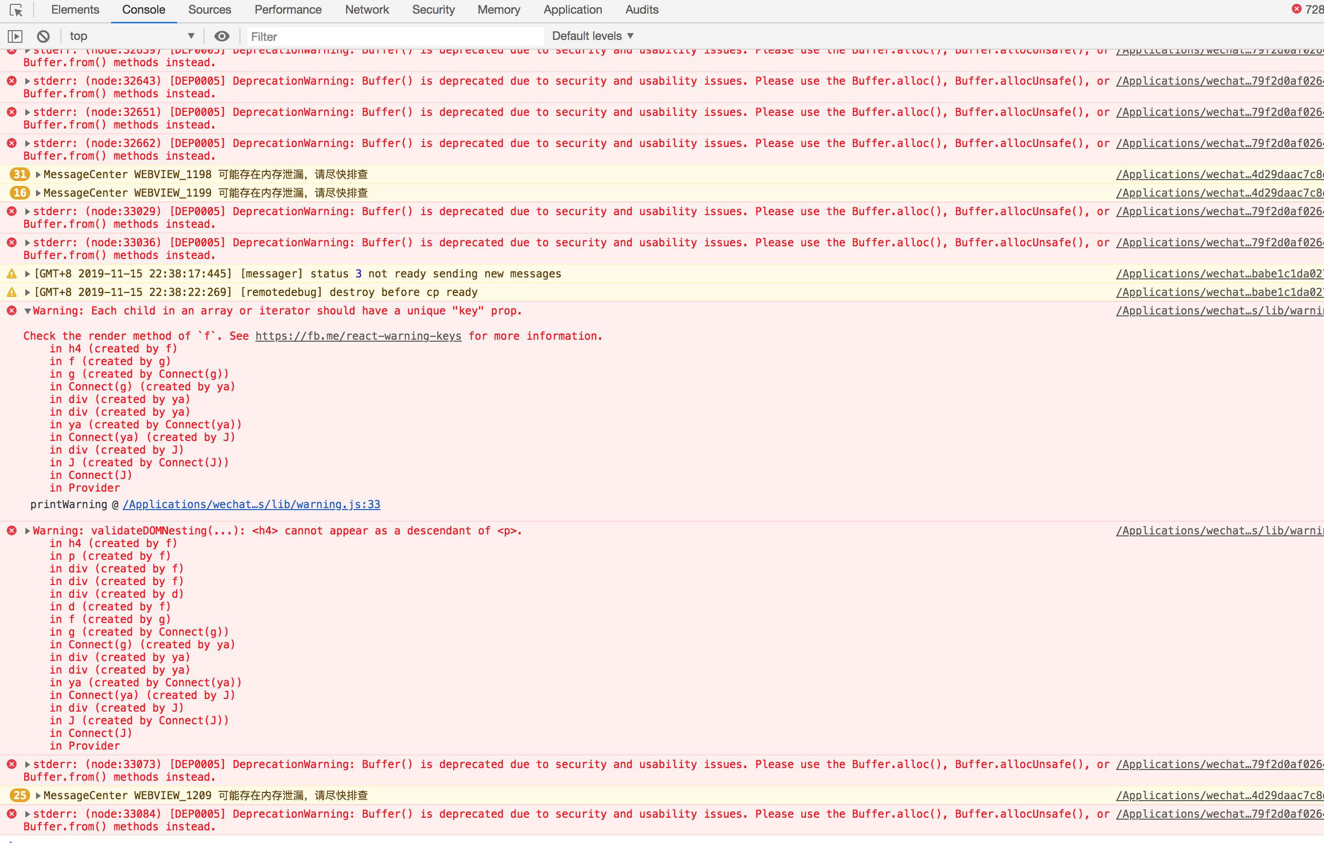Click error icon on validateDOMNesting warning
The width and height of the screenshot is (1324, 843).
12,531
